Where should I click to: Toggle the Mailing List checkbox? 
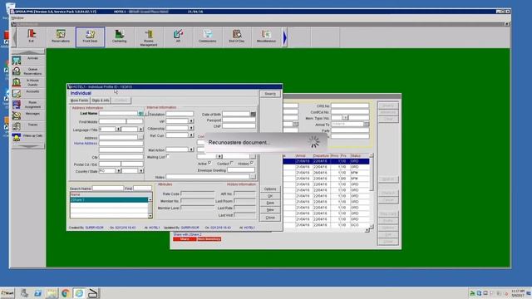(168, 157)
